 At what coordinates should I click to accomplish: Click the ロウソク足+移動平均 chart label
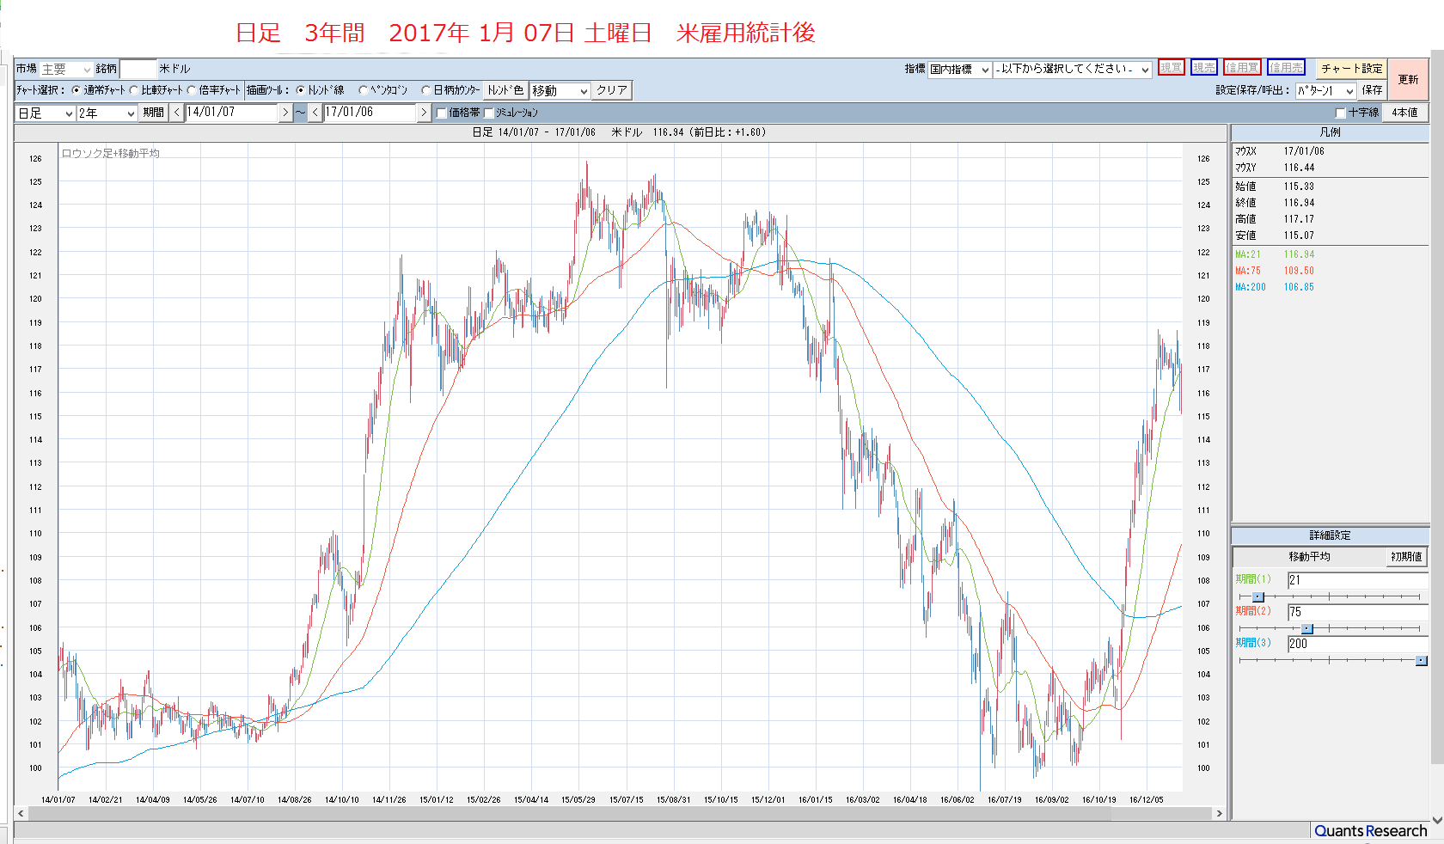(110, 154)
